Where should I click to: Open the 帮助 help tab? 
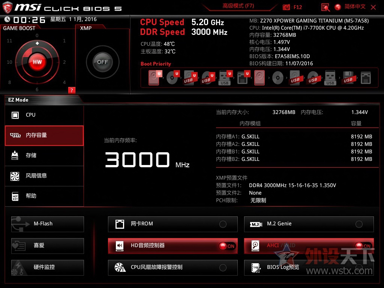(44, 196)
